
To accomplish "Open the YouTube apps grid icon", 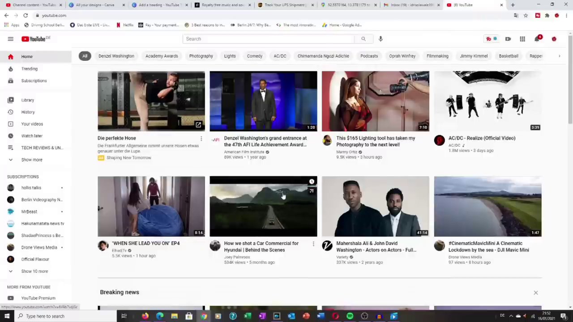I will pyautogui.click(x=522, y=39).
